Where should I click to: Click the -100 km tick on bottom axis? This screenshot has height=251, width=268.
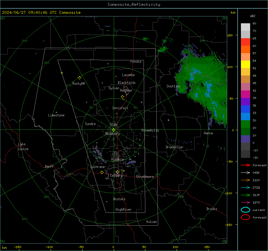[x=49, y=247]
